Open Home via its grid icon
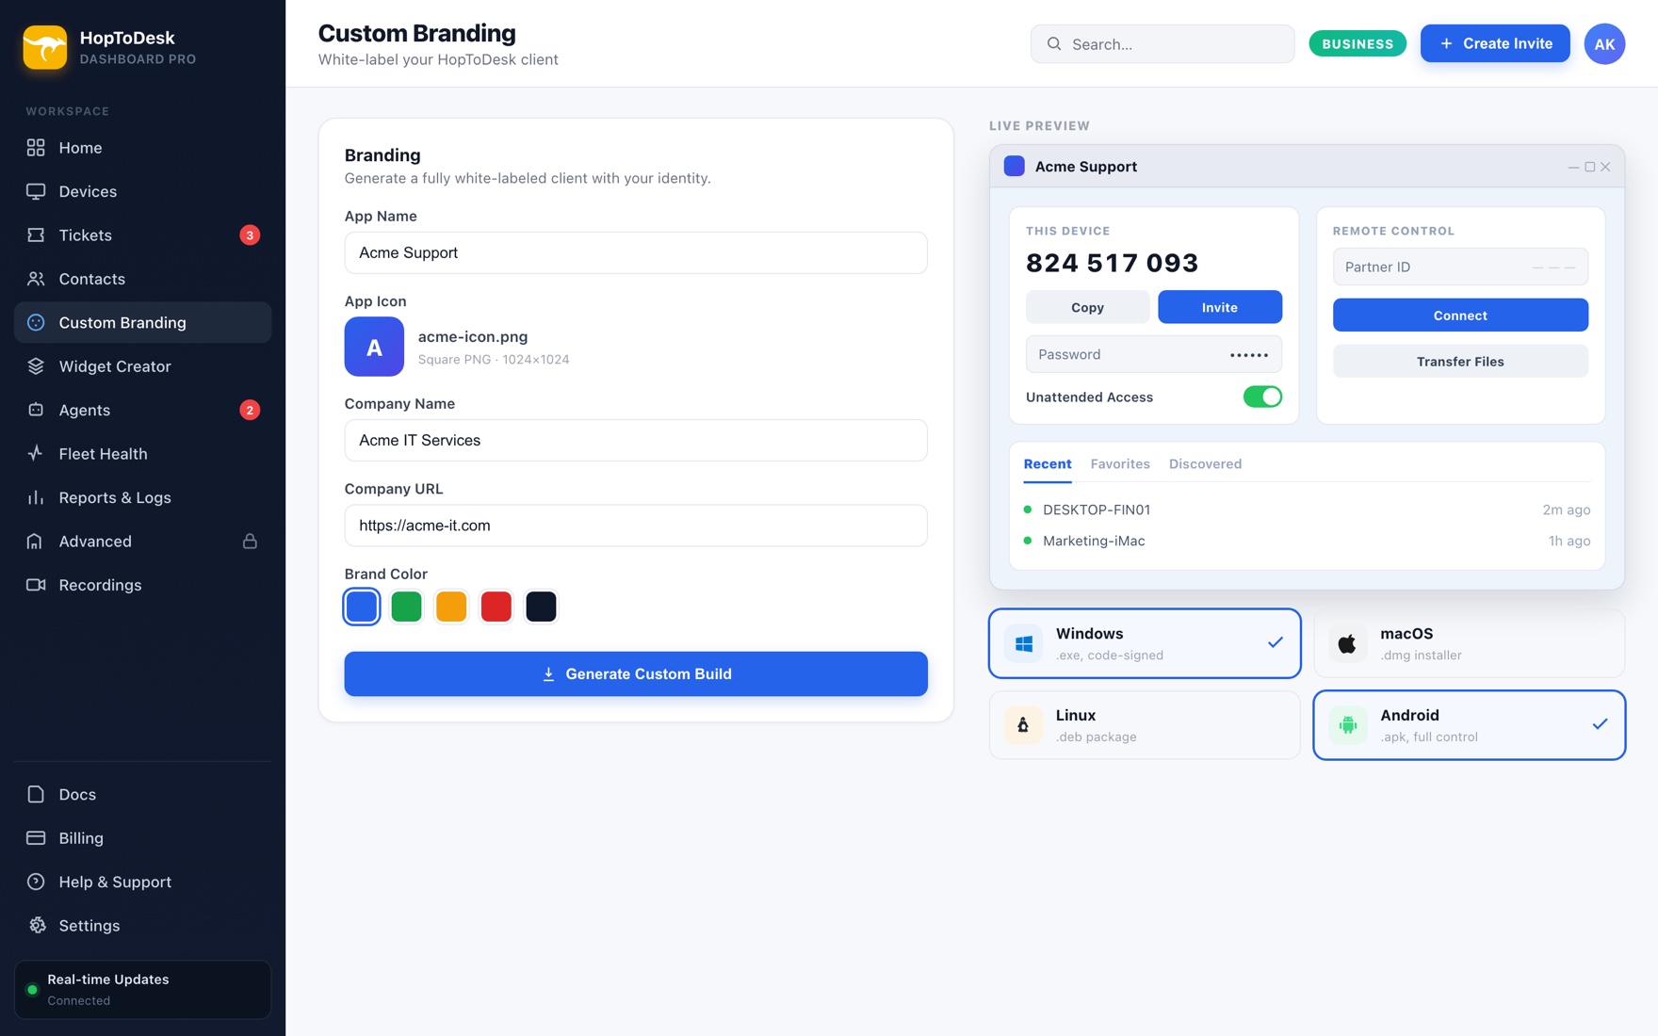The width and height of the screenshot is (1658, 1036). [36, 148]
